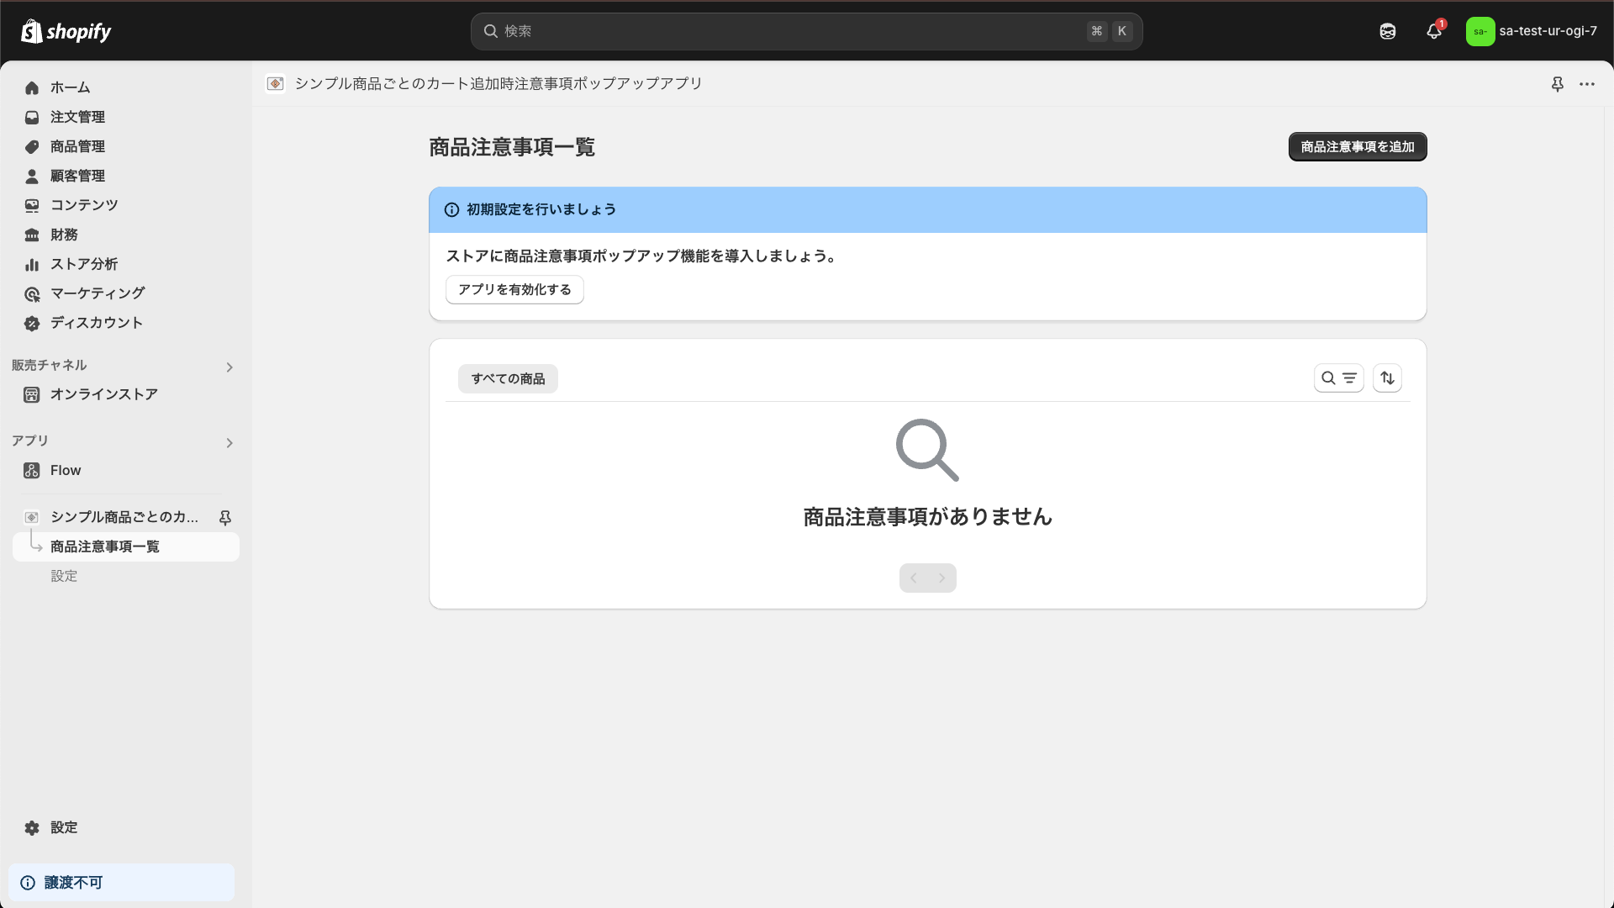Open 設定 under the app menu
1614x908 pixels.
(x=64, y=576)
